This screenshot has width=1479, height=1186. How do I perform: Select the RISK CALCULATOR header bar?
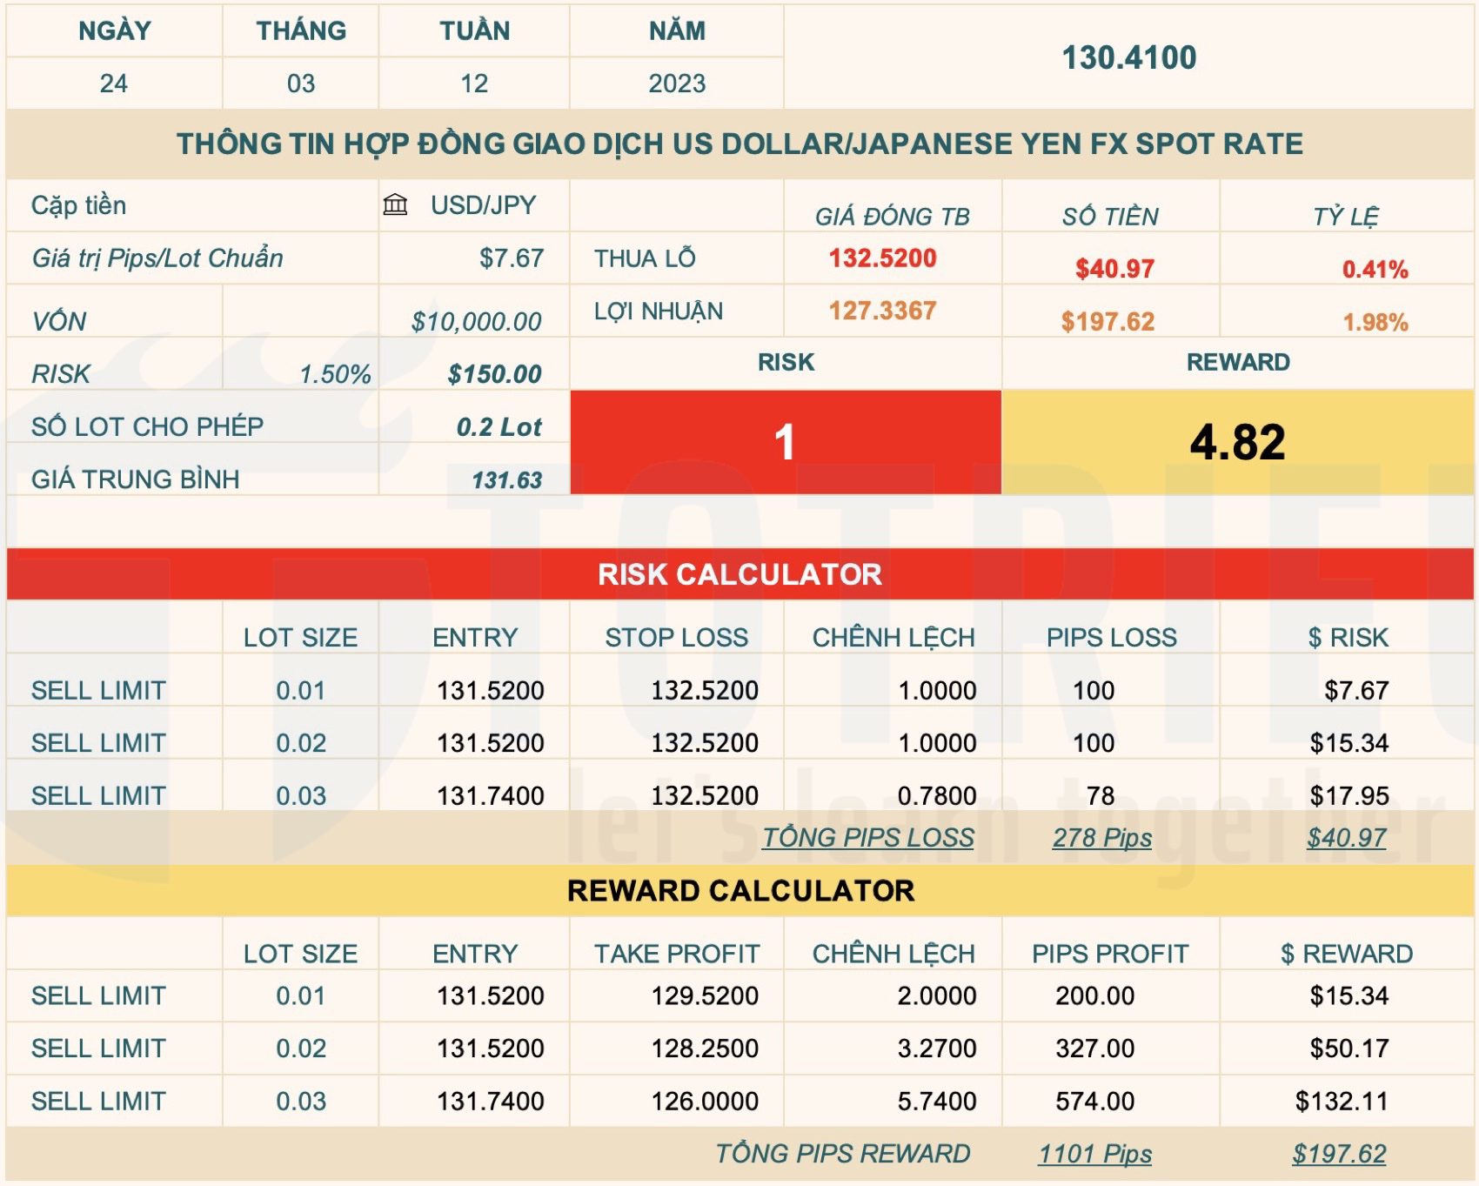tap(739, 574)
